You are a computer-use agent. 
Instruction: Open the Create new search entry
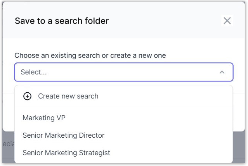(68, 96)
